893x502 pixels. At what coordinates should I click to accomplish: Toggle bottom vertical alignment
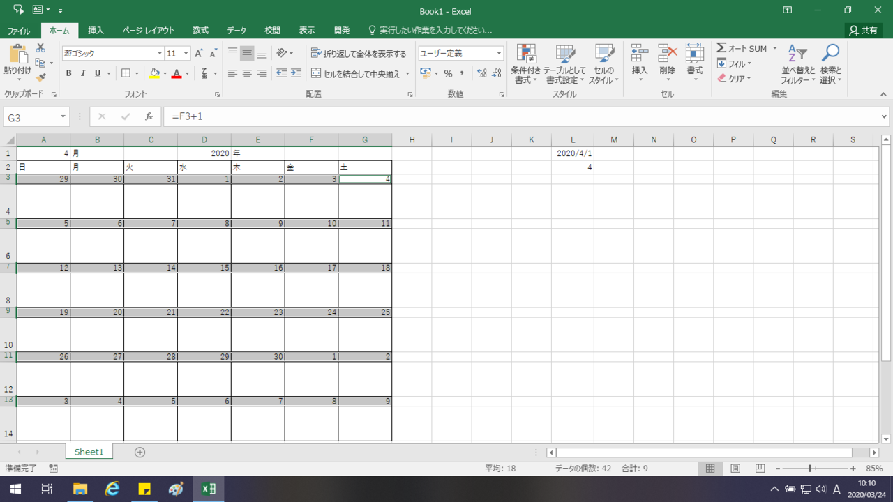click(261, 53)
